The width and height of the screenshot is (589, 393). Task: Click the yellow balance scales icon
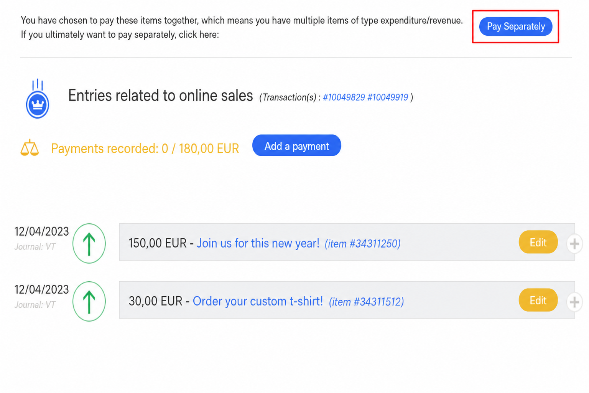[x=30, y=148]
